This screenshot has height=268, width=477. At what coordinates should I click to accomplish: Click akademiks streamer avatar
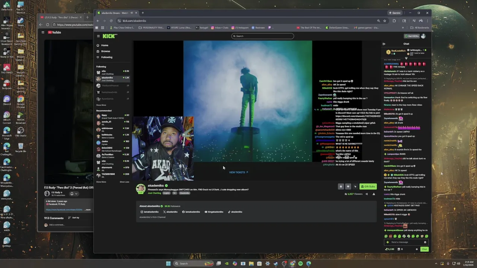click(x=141, y=189)
